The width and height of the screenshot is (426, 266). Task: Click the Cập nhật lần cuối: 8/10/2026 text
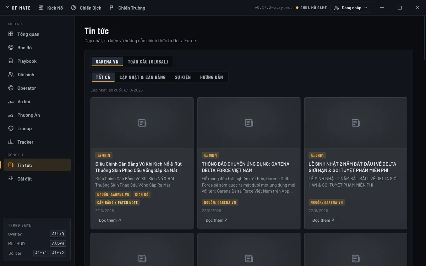(117, 90)
